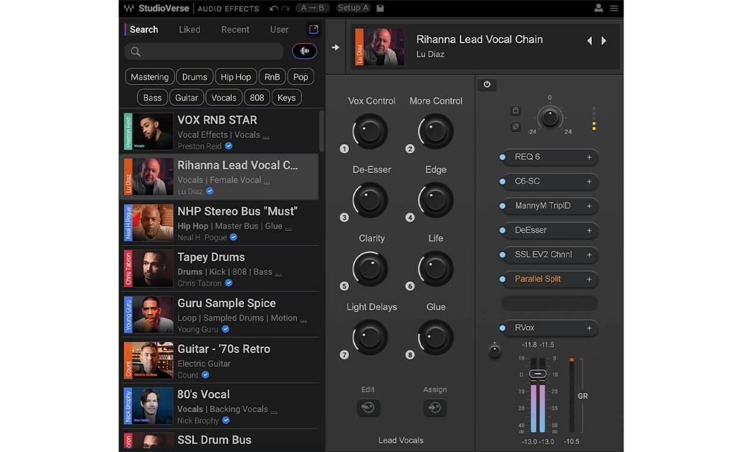Open the user account icon
The width and height of the screenshot is (742, 452).
[x=598, y=8]
